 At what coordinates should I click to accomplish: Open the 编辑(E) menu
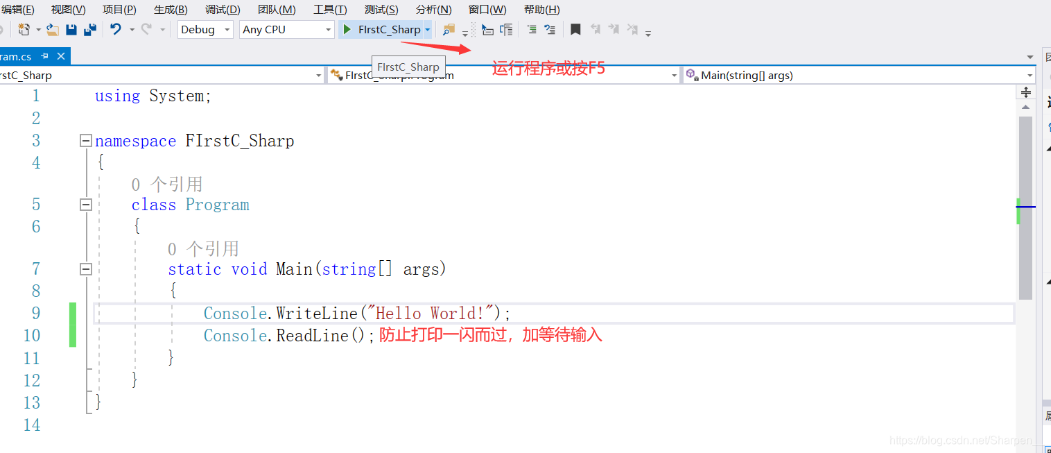click(x=17, y=10)
